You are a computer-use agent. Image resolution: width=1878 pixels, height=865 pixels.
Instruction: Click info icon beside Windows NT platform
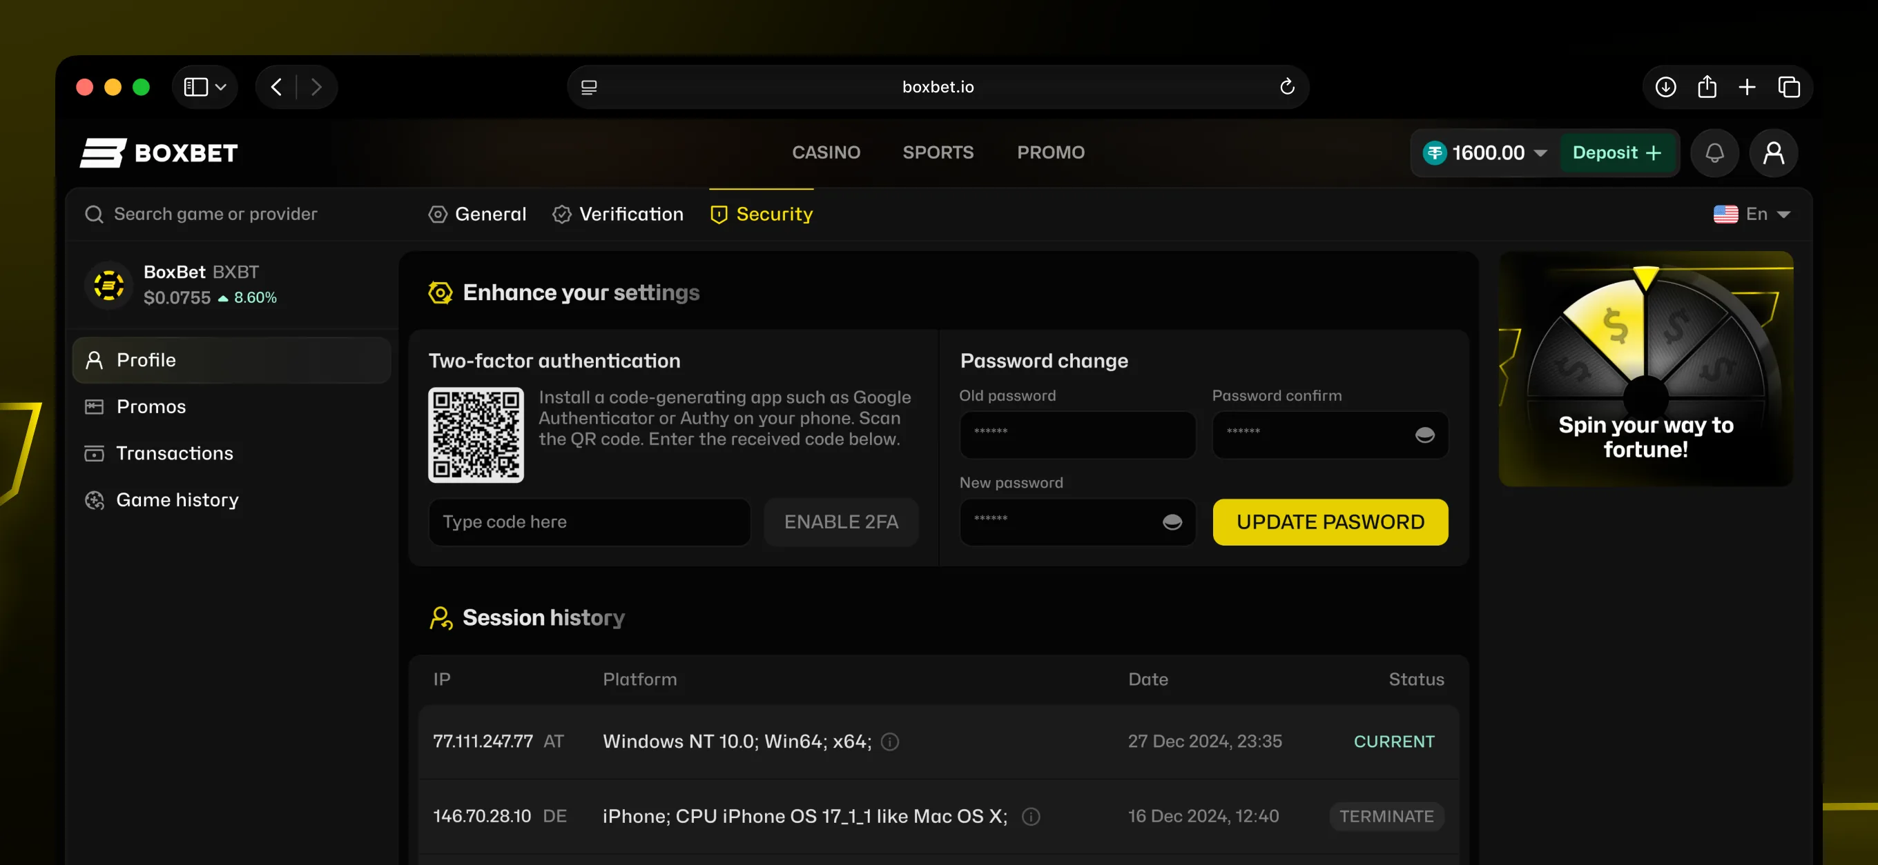889,742
